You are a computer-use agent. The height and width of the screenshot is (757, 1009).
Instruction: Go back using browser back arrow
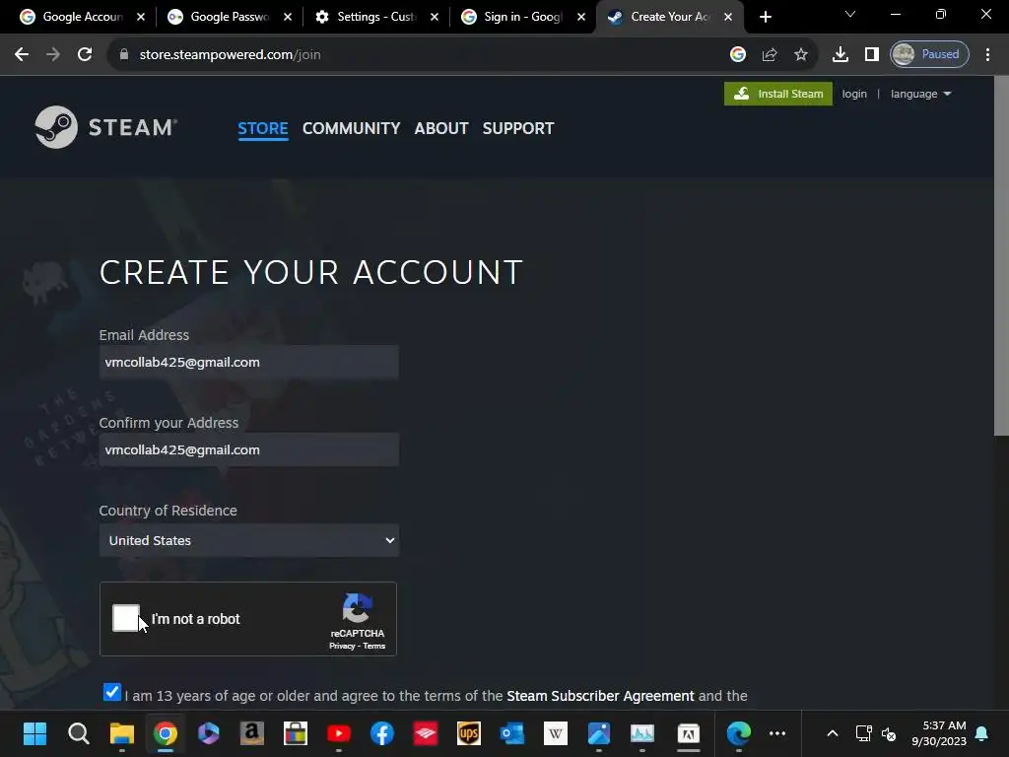click(x=22, y=55)
